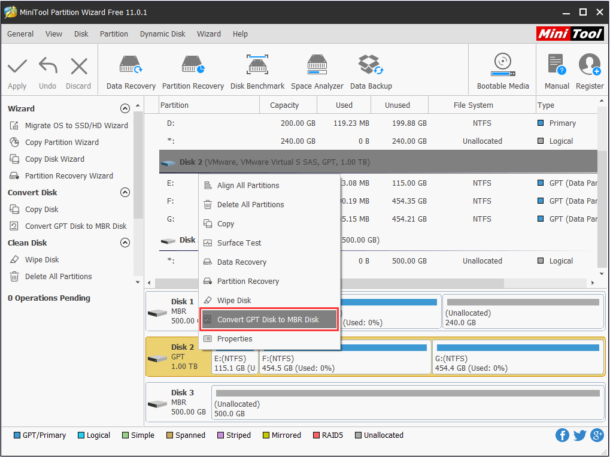Choose Delete All Partitions from the context menu

coord(269,204)
